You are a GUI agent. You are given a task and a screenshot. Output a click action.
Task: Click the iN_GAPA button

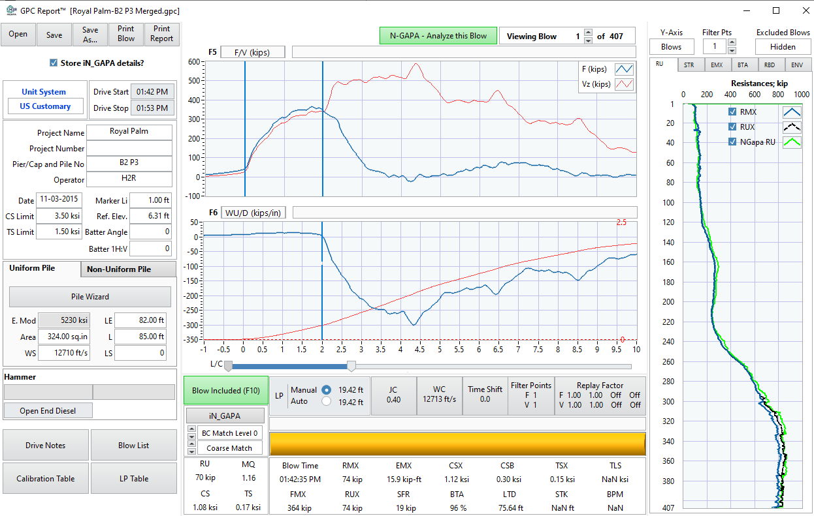click(225, 416)
